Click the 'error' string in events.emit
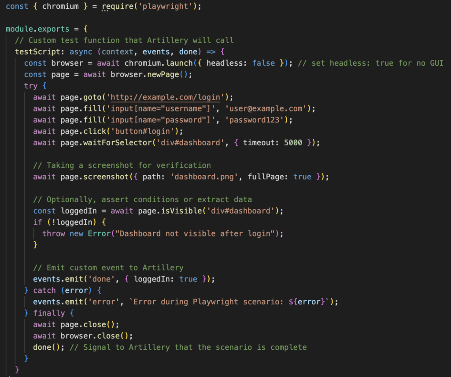Viewport: 451px width, 377px height. pyautogui.click(x=104, y=302)
